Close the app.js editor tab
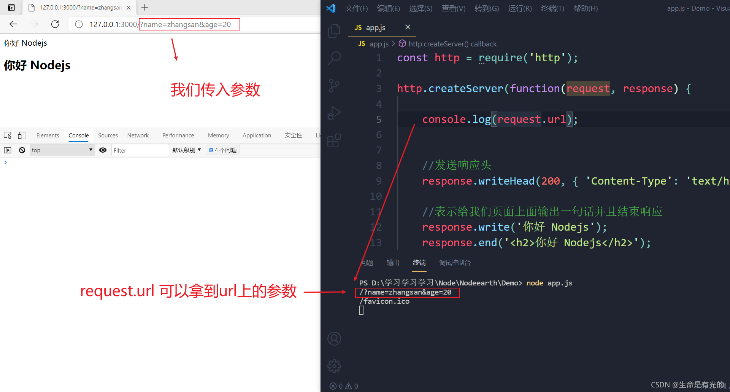The width and height of the screenshot is (730, 392). coord(408,27)
